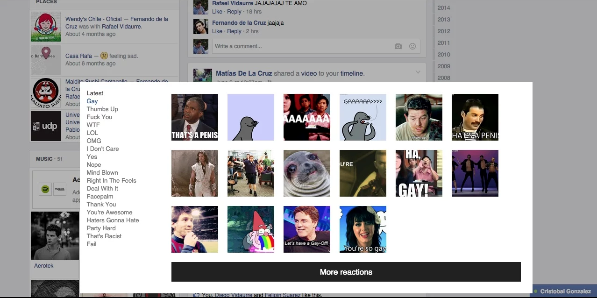Viewport: 597px width, 298px height.
Task: Open Wendy's Chile - Oficial link
Action: tap(93, 19)
